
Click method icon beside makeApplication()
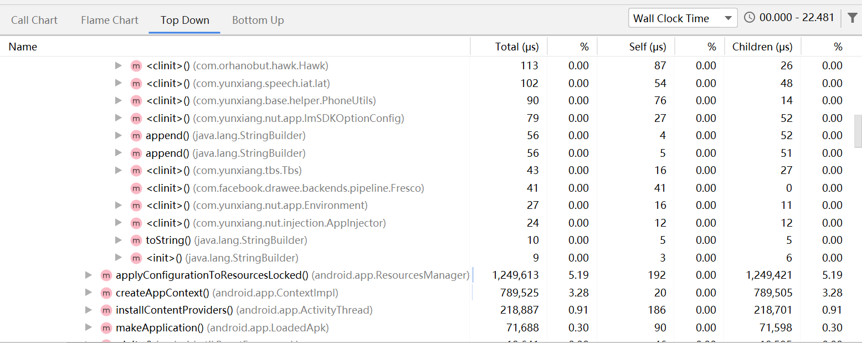(x=106, y=328)
